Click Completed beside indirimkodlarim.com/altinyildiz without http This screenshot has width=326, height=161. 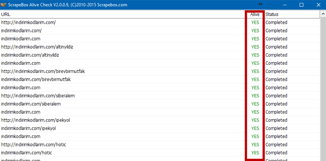[x=276, y=55]
